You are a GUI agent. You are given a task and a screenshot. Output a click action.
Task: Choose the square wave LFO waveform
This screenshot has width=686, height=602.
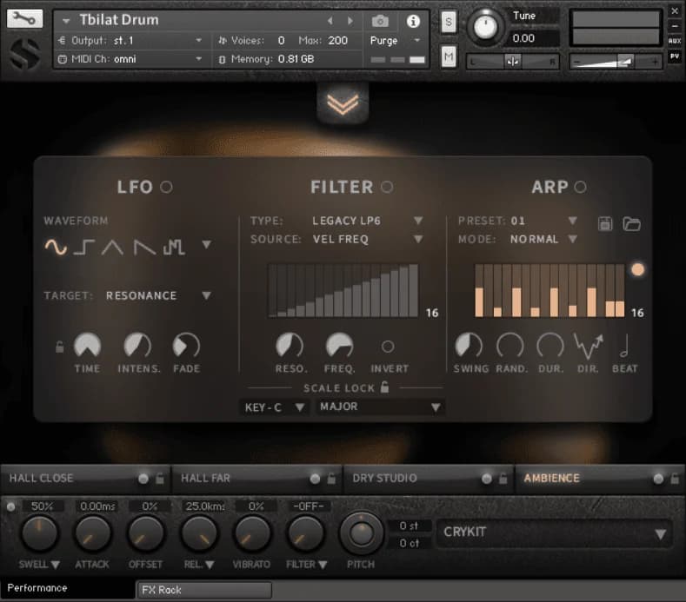point(83,248)
